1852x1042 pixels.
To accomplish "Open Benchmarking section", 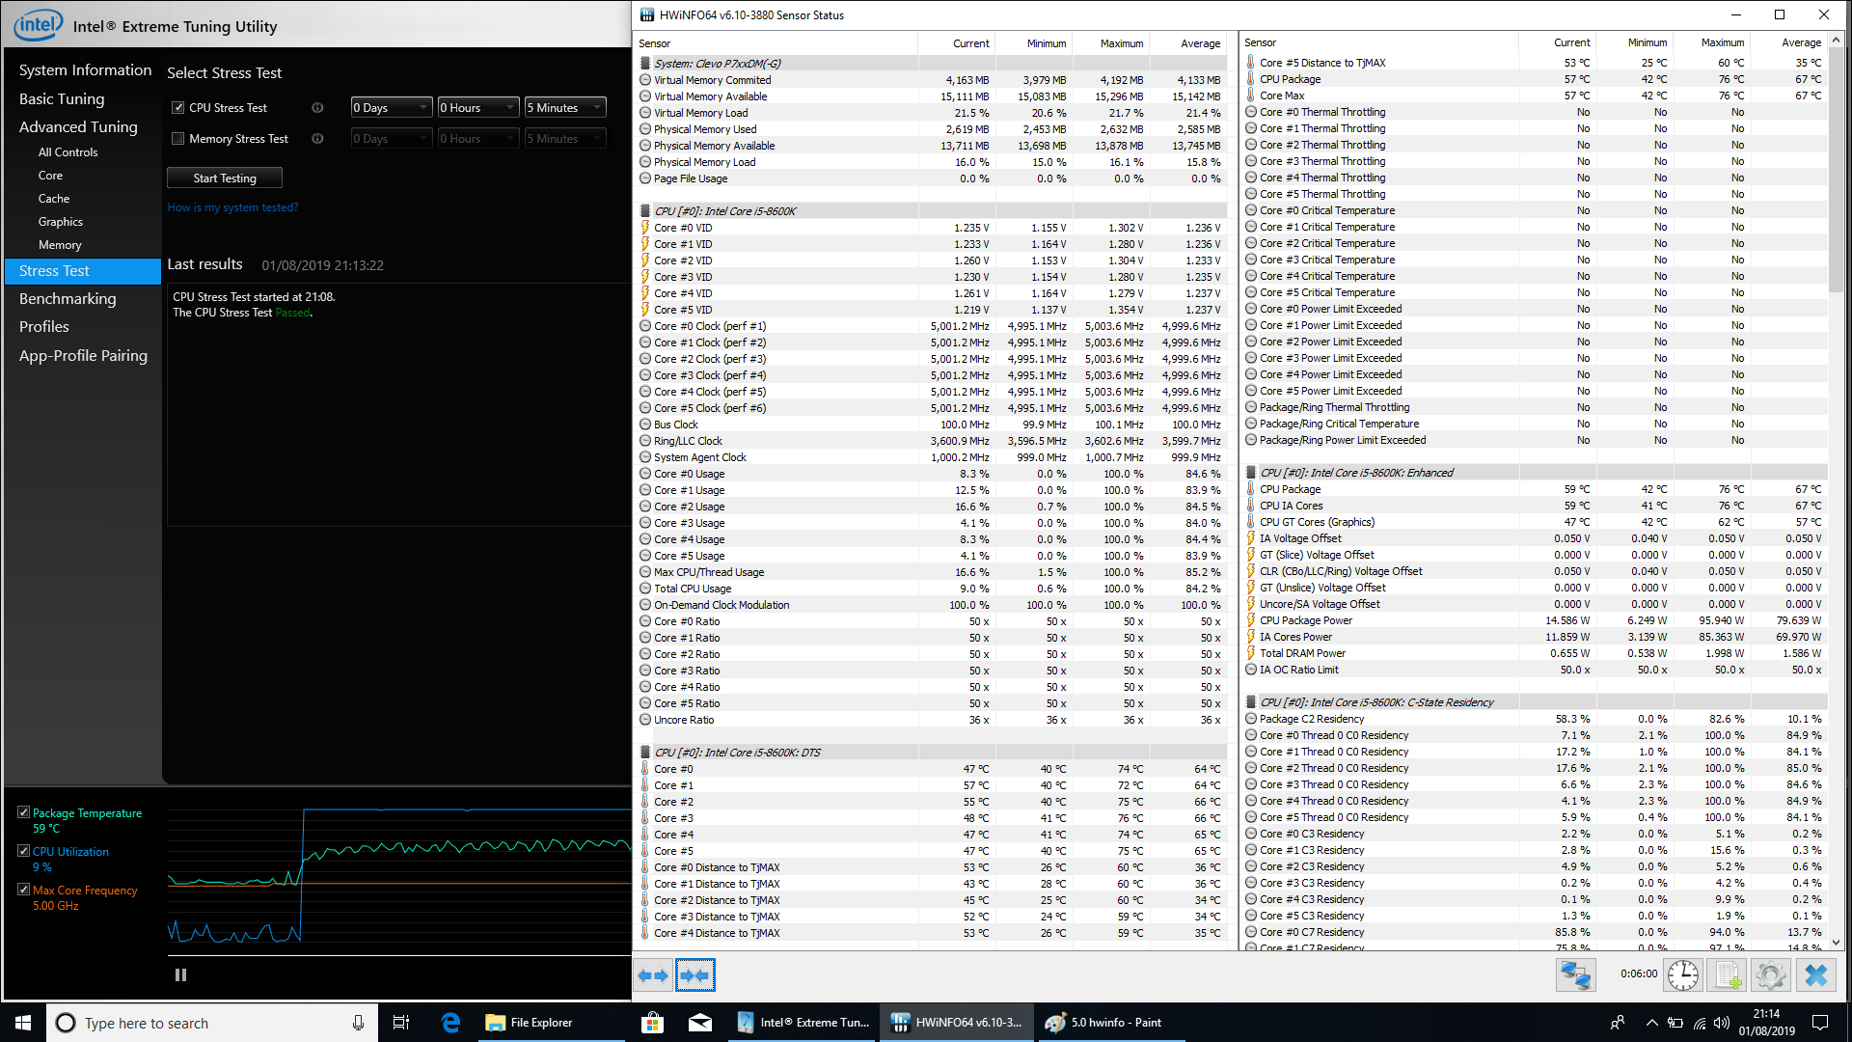I will pos(68,299).
